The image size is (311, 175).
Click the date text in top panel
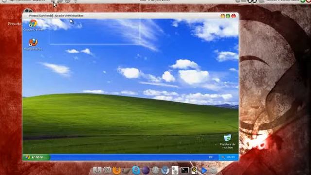pyautogui.click(x=155, y=1)
